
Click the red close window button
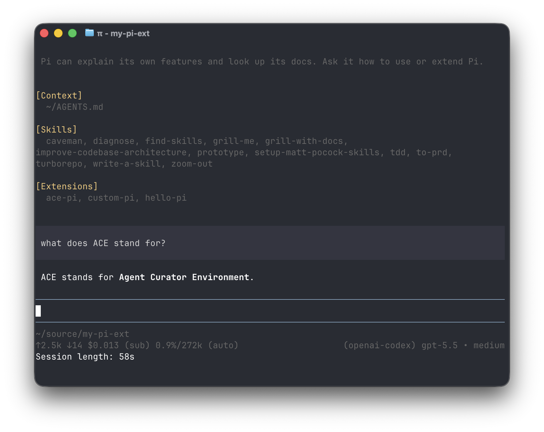(x=44, y=33)
